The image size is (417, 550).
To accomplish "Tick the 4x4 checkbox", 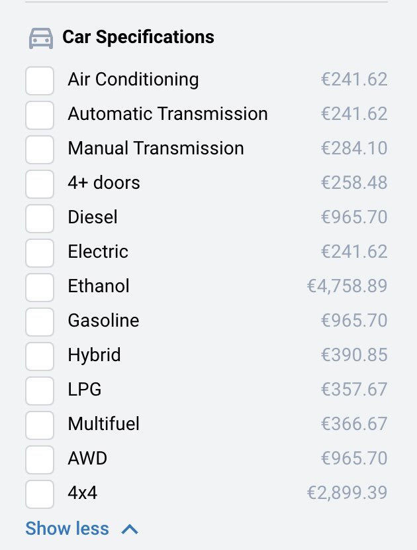I will 40,494.
